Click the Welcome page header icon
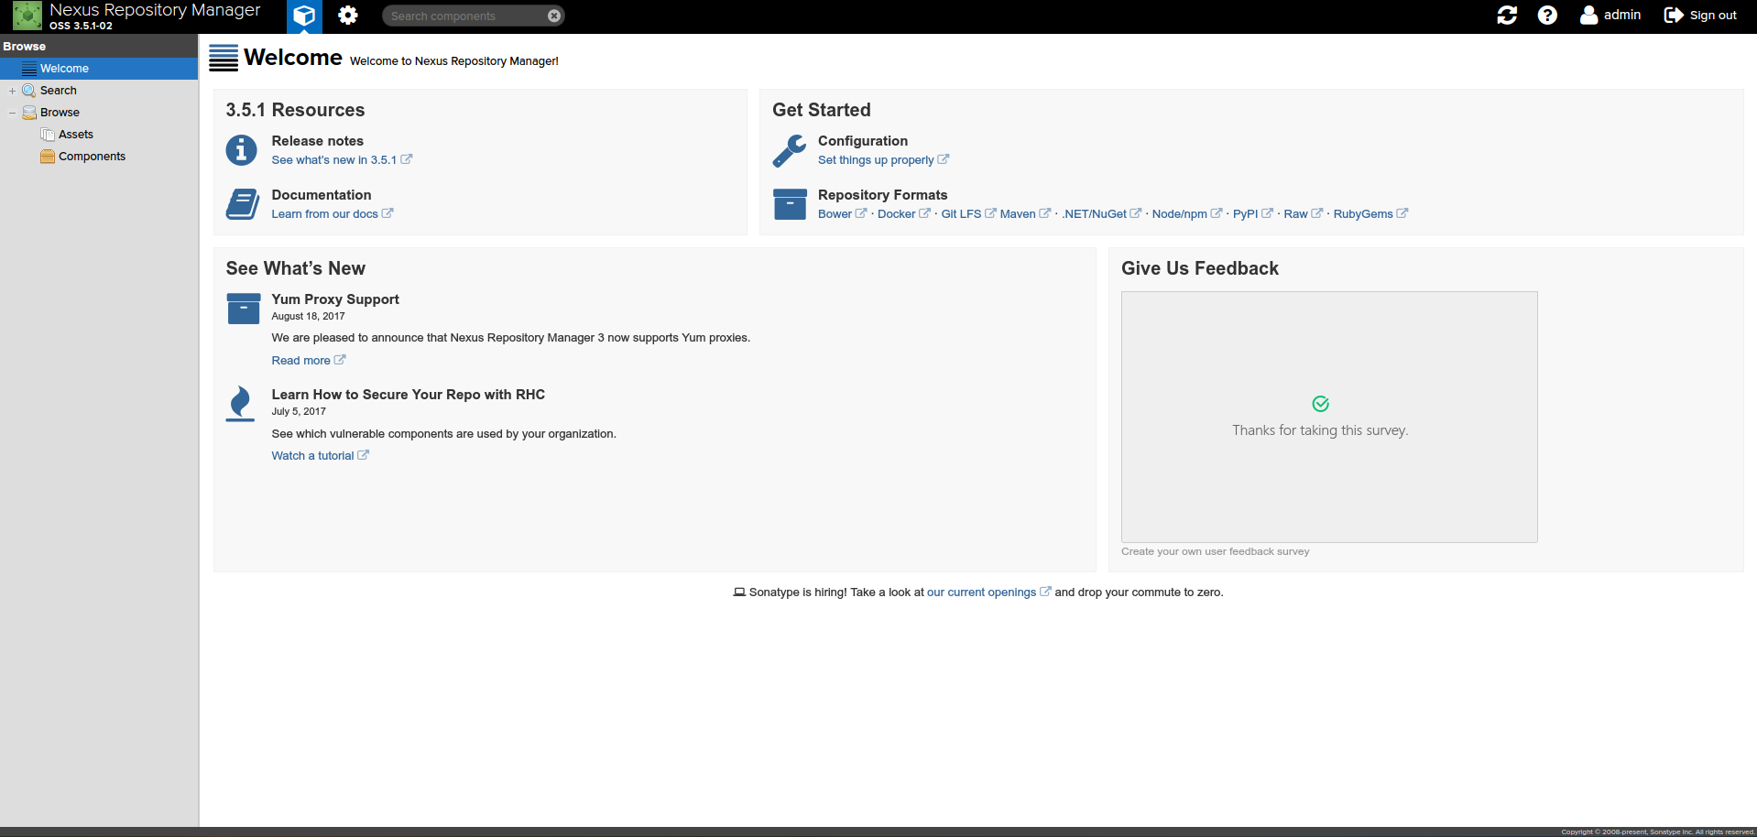 pyautogui.click(x=224, y=58)
